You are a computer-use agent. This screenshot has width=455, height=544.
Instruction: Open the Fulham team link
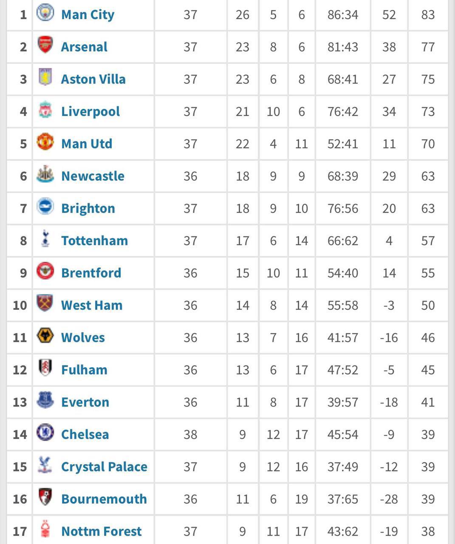[x=84, y=370]
